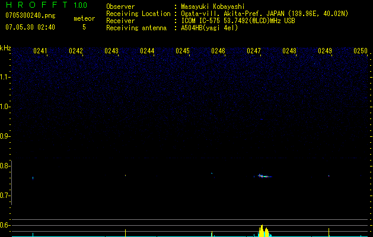Click the 1.0 kHz axis label
Image resolution: width=373 pixels, height=237 pixels.
pos(5,107)
